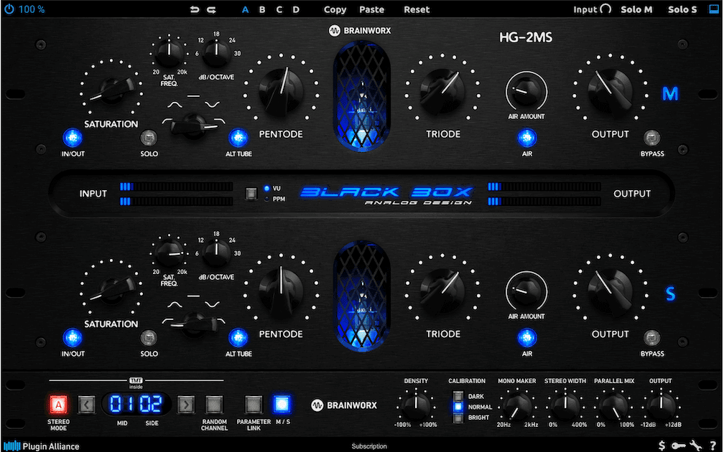Viewport: 724px width, 452px height.
Task: Click the Reset button
Action: click(417, 10)
